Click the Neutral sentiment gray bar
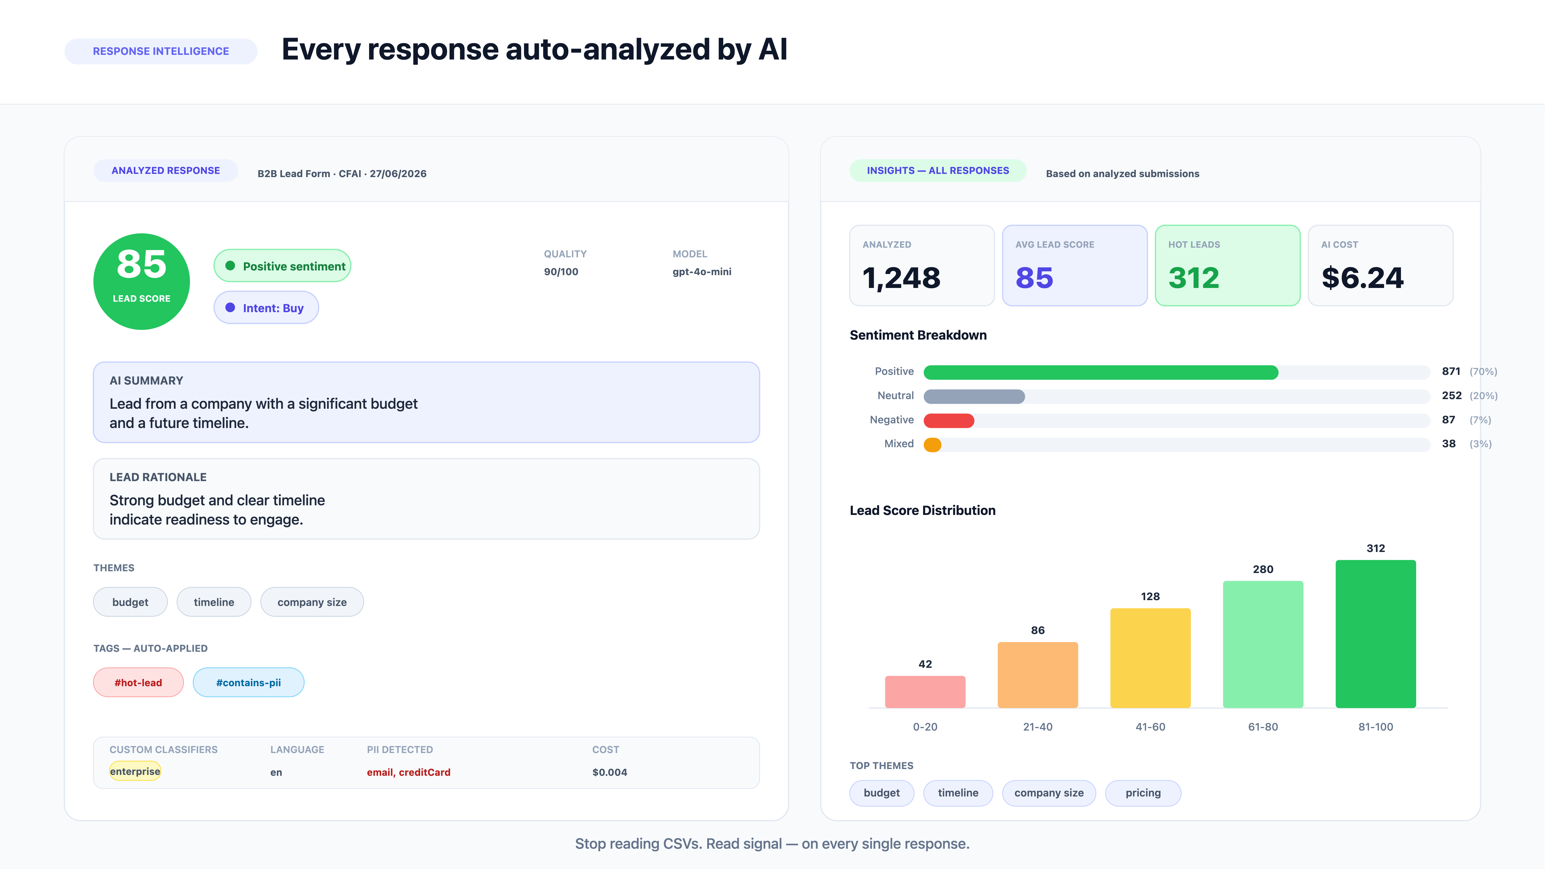 [979, 399]
